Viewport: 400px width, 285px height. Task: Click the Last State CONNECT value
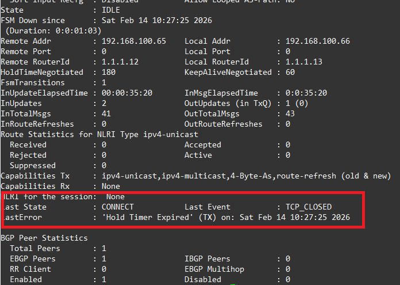pos(118,207)
